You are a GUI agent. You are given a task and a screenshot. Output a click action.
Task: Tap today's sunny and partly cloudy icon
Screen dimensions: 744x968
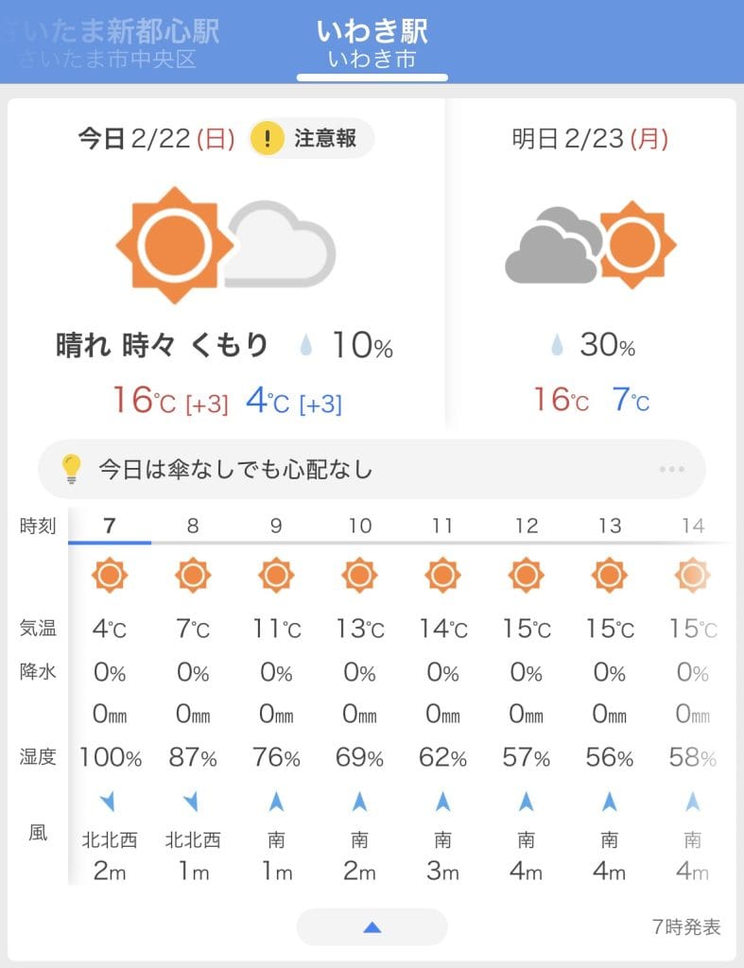click(225, 246)
